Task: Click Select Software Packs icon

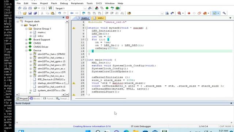Action: point(112,8)
